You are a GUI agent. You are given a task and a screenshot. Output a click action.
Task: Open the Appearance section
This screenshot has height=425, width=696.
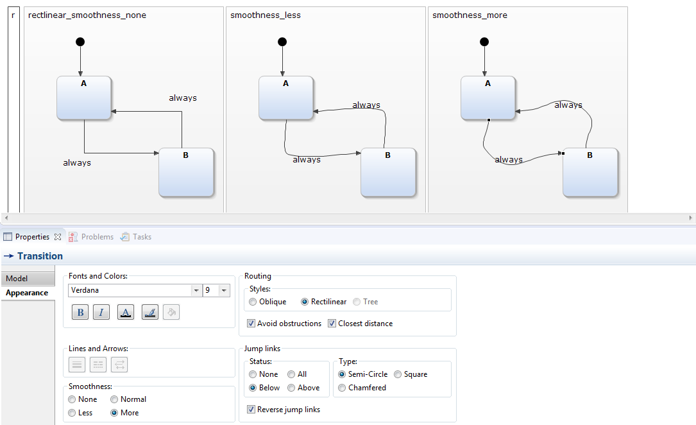click(x=28, y=293)
